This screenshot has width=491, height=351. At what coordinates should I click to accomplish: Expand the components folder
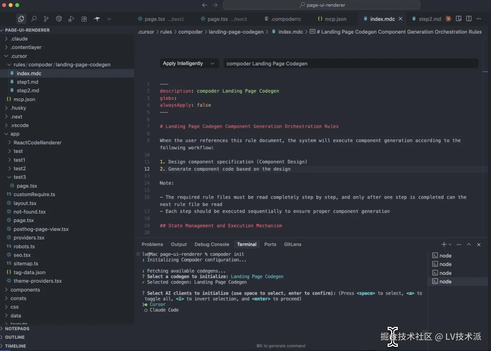click(67, 290)
